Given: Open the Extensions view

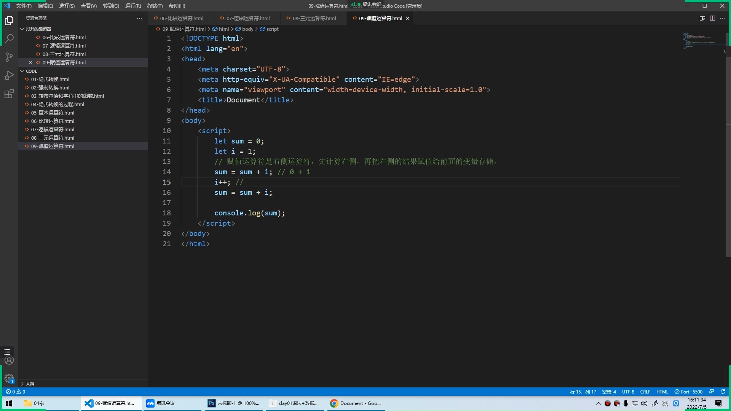Looking at the screenshot, I should click(x=9, y=94).
